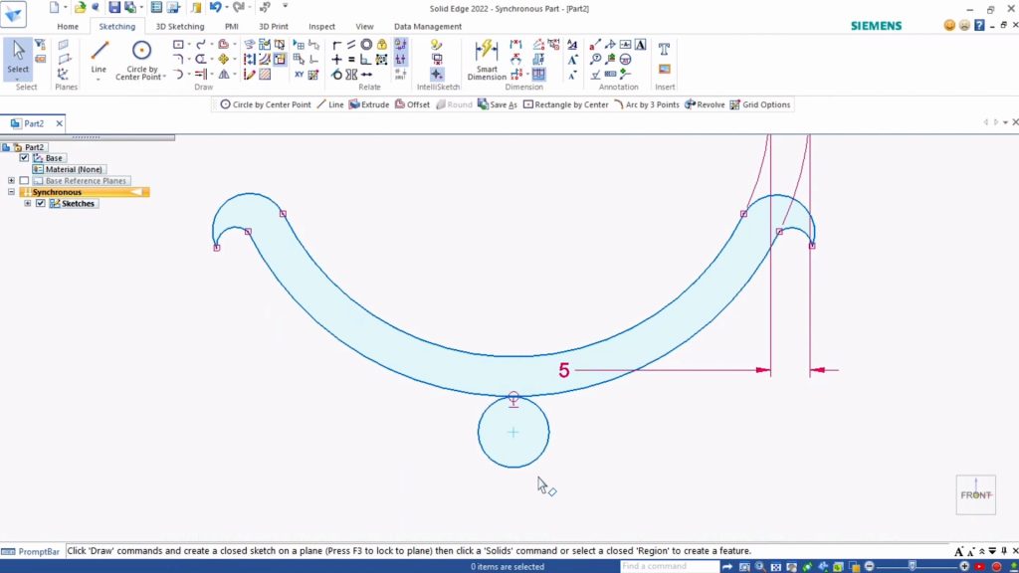Select the Mirror draw tool icon

pos(224,75)
